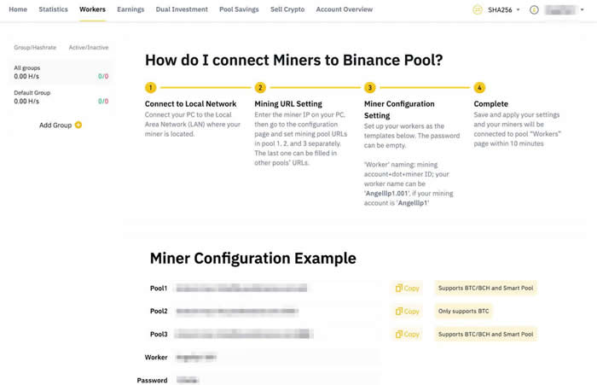Click step 2 circle Mining URL Setting

tap(260, 87)
